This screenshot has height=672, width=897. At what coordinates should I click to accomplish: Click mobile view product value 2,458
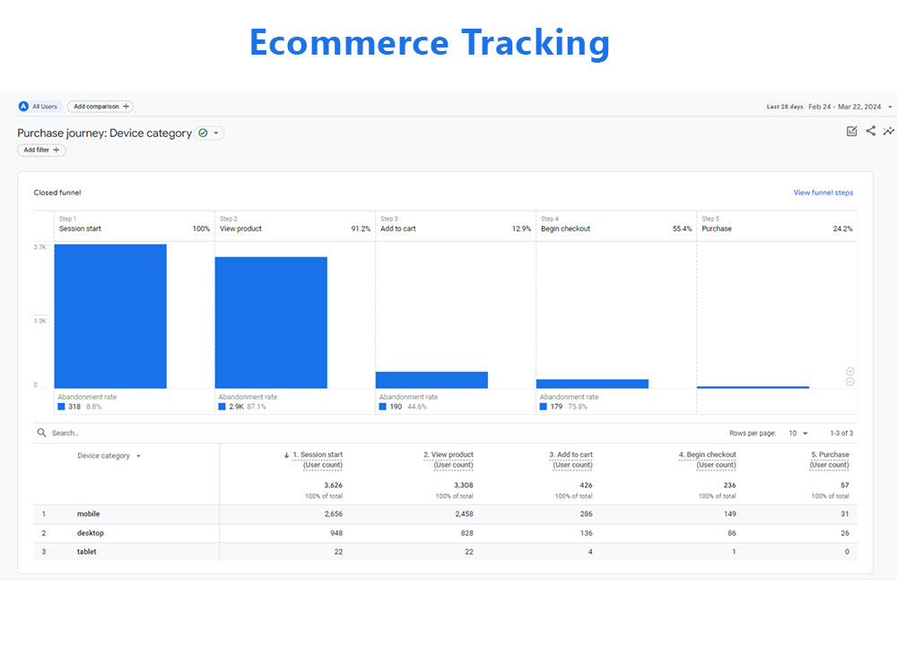coord(464,514)
